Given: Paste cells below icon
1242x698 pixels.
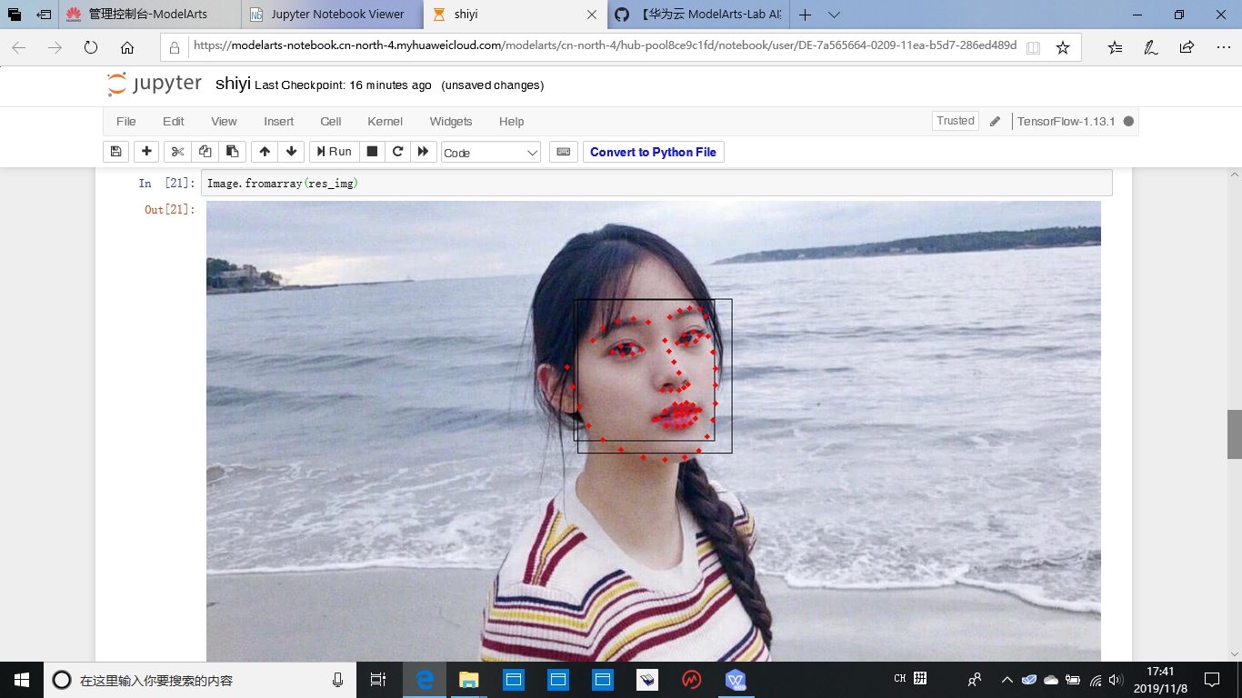Looking at the screenshot, I should (x=232, y=152).
